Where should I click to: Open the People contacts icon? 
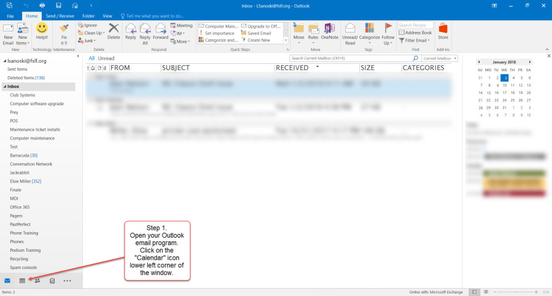(x=37, y=281)
